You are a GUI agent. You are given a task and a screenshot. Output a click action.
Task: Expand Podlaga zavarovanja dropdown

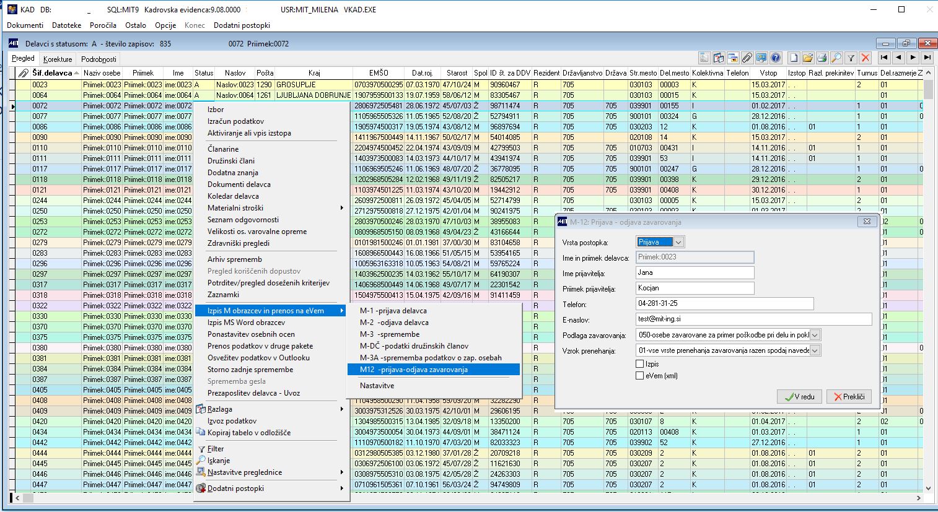(815, 335)
